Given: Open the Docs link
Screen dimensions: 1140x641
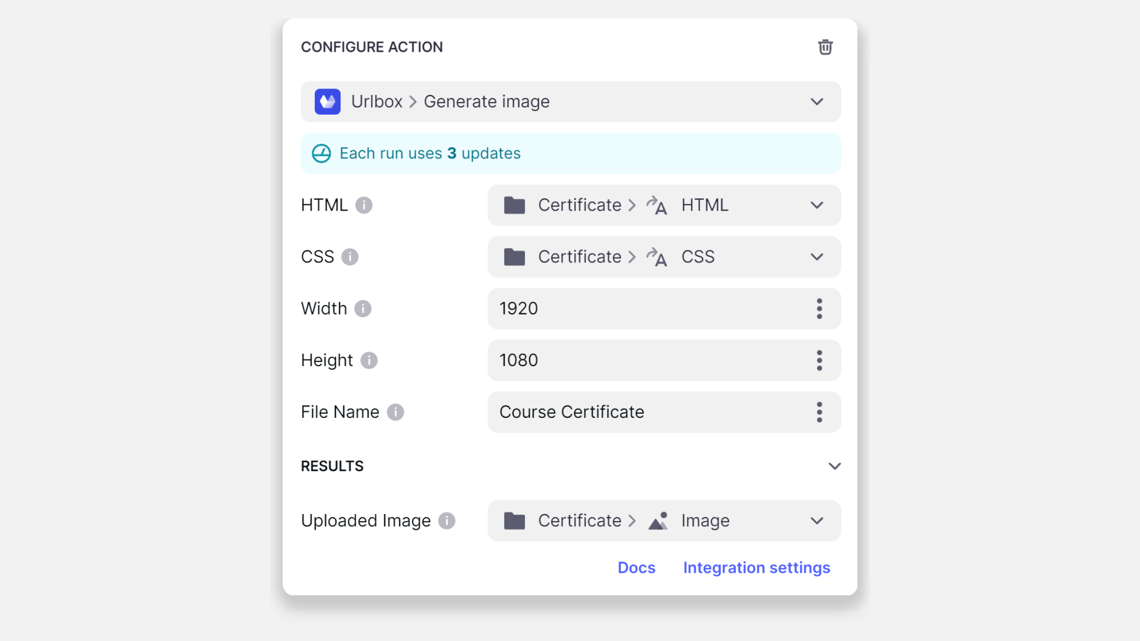Looking at the screenshot, I should (636, 567).
